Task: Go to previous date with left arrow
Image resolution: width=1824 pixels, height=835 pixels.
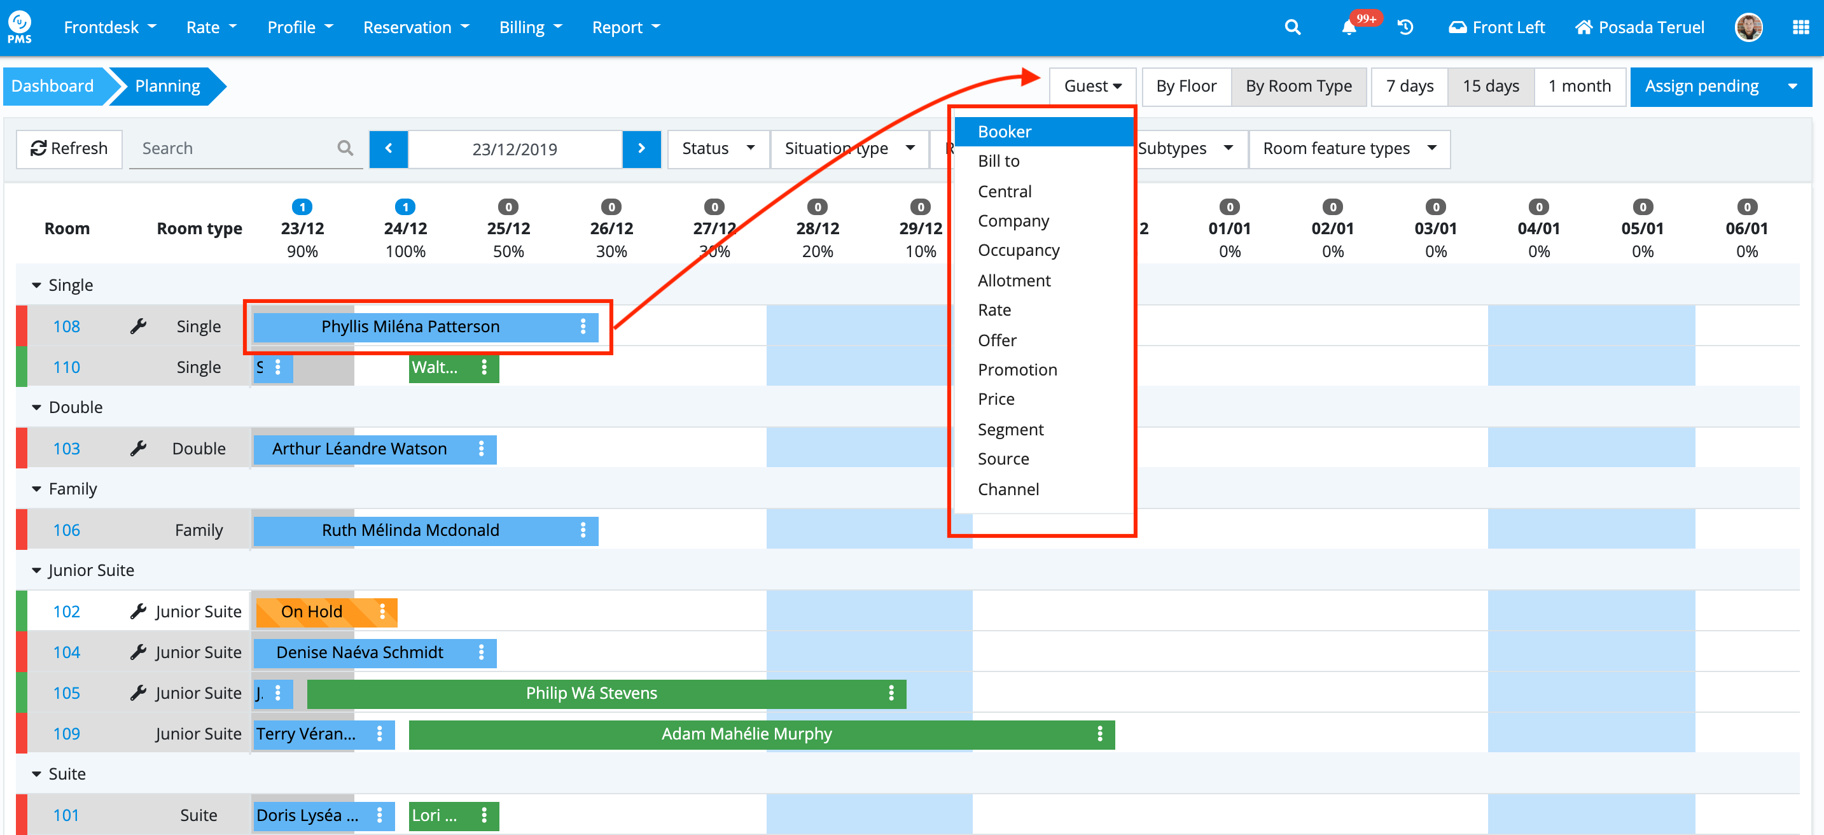Action: coord(389,149)
